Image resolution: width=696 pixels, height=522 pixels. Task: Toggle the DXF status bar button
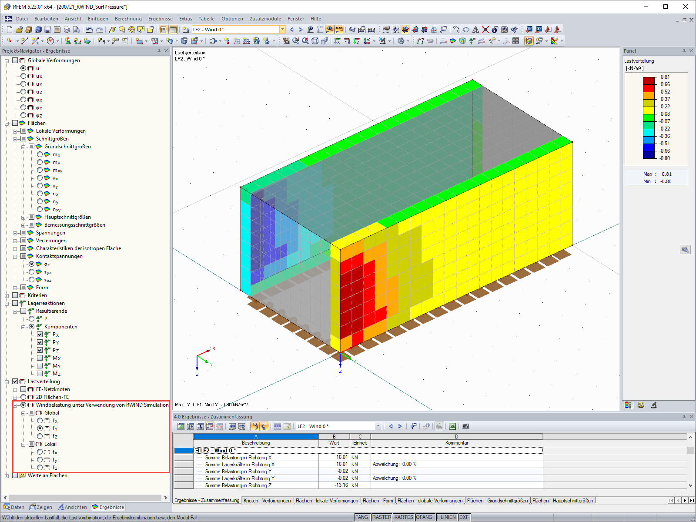(x=464, y=517)
